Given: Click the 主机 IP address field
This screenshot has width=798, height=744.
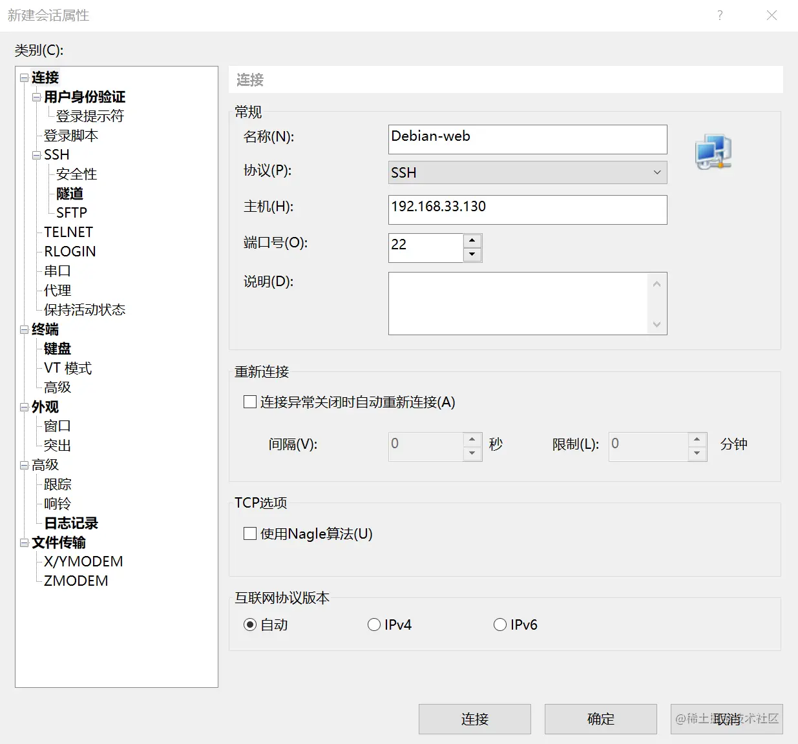Looking at the screenshot, I should pyautogui.click(x=527, y=210).
